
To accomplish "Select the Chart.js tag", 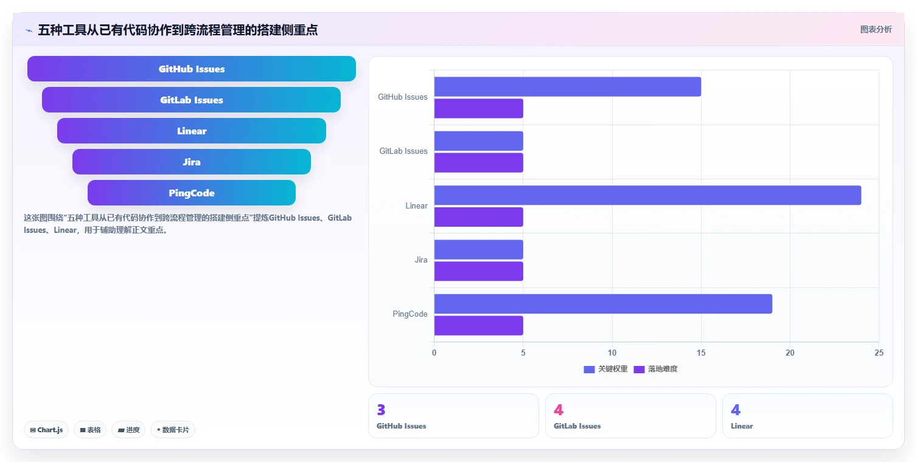I will pos(47,430).
